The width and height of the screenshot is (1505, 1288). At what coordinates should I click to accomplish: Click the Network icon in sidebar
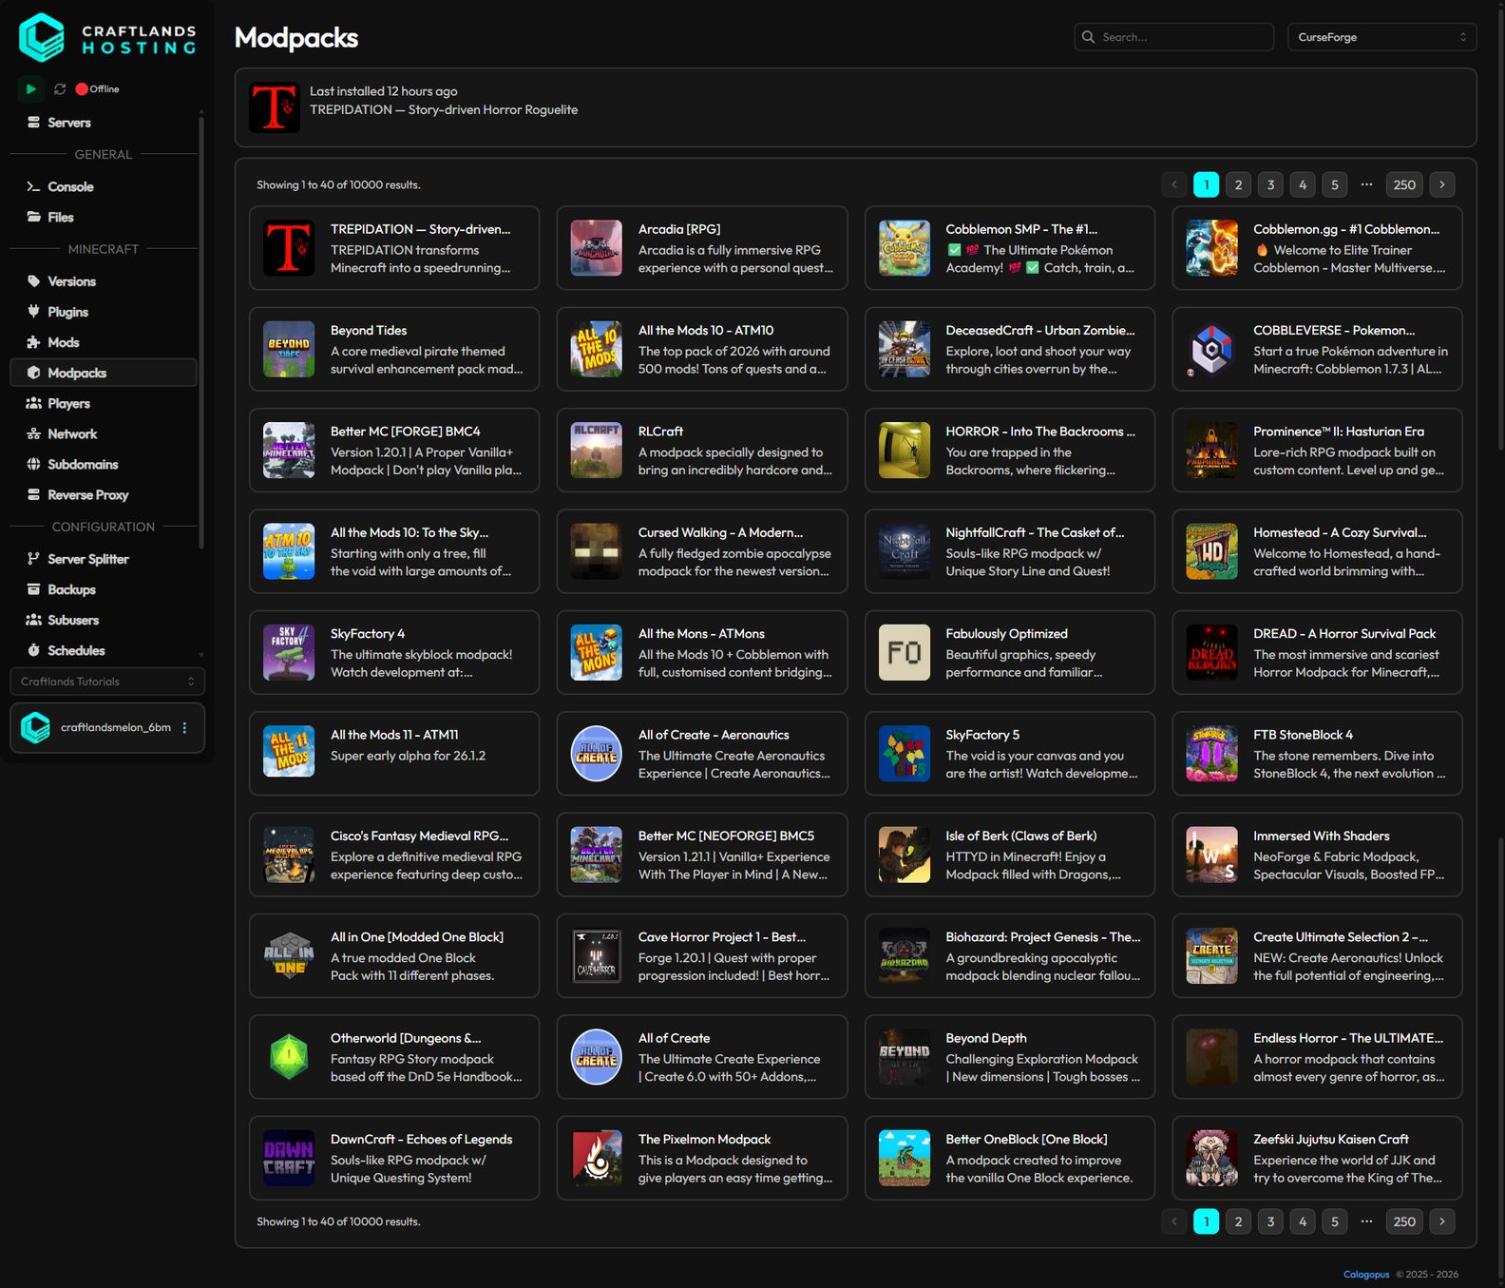pos(33,434)
